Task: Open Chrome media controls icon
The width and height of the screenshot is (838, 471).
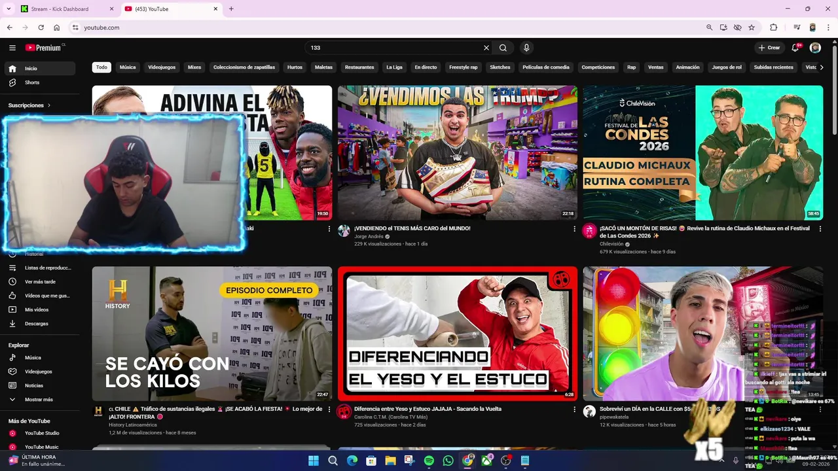Action: (797, 27)
